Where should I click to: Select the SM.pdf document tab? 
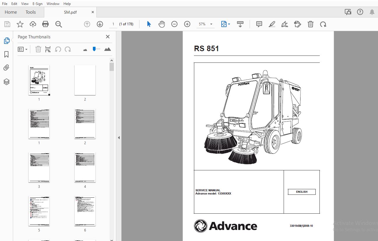(x=70, y=12)
